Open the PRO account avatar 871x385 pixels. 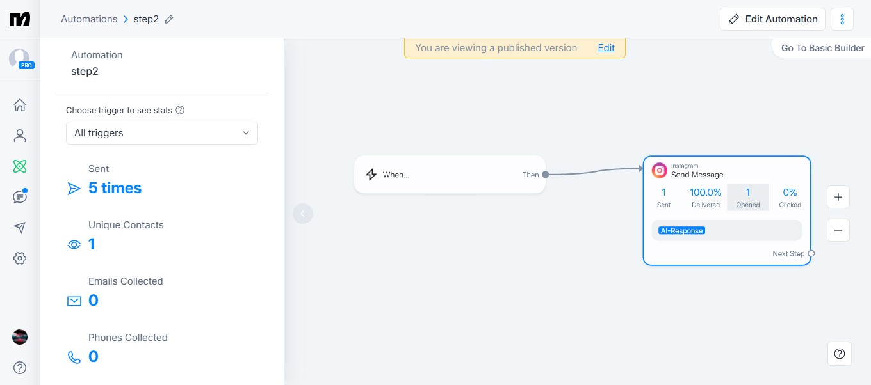pyautogui.click(x=20, y=59)
